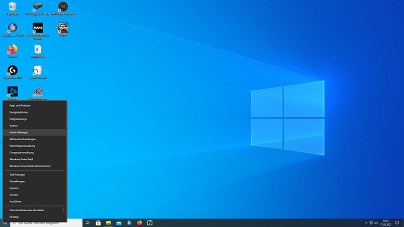This screenshot has height=227, width=404.
Task: Click the taskbar search text field
Action: coord(47,223)
